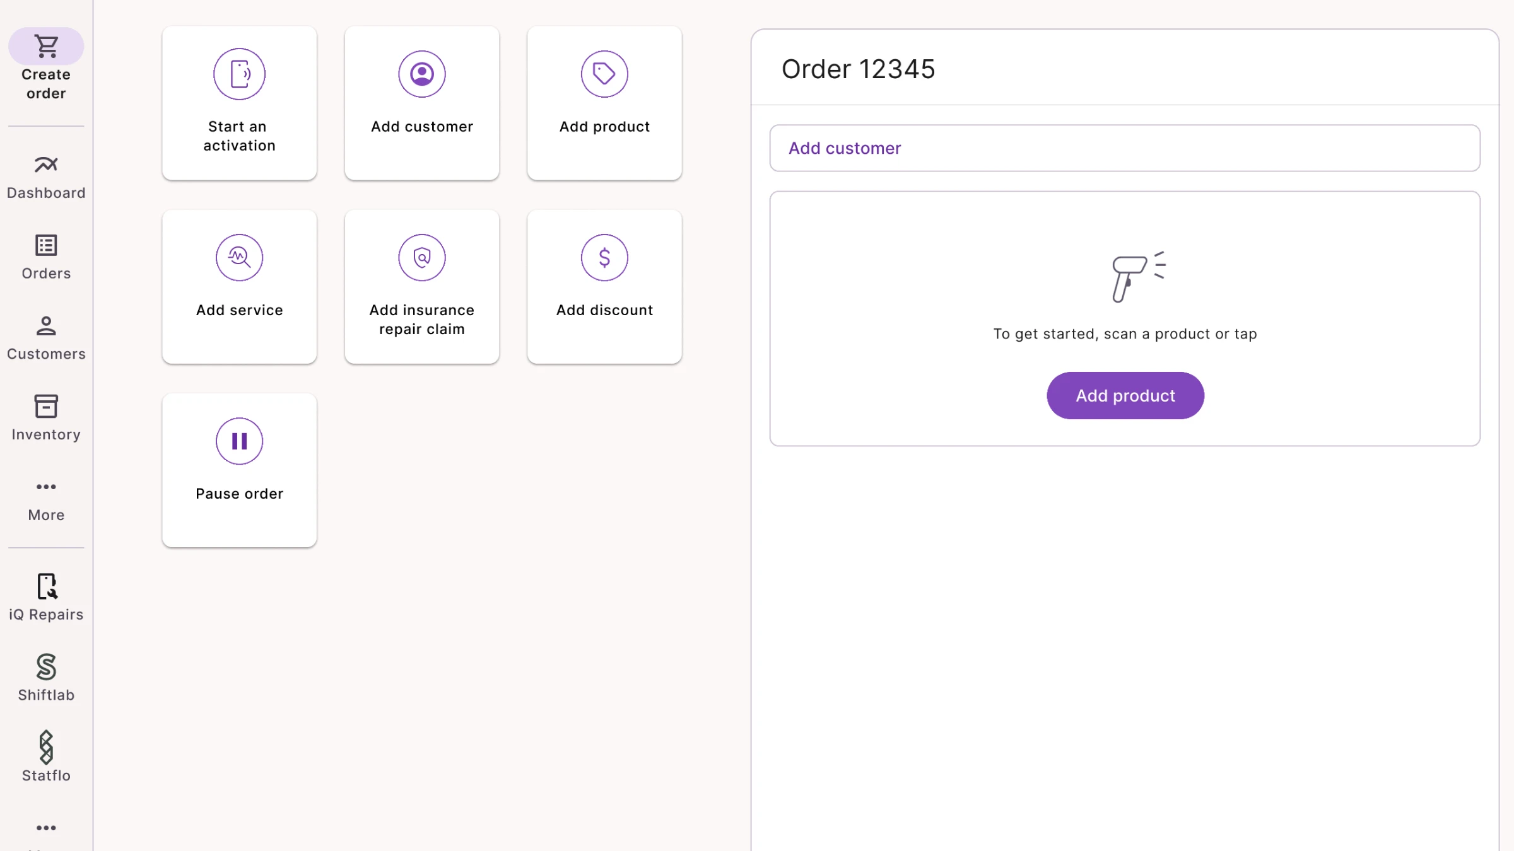This screenshot has width=1514, height=851.
Task: Click the barcode scanner illustration
Action: pyautogui.click(x=1138, y=277)
